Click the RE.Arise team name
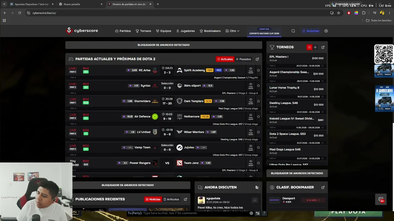This screenshot has width=394, height=221. (144, 70)
